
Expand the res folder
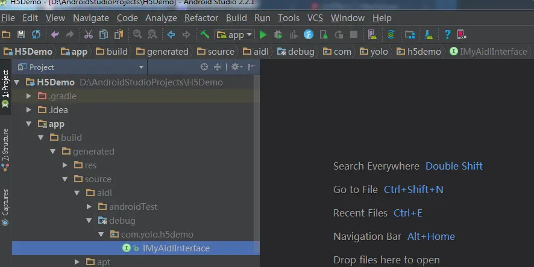(x=65, y=165)
